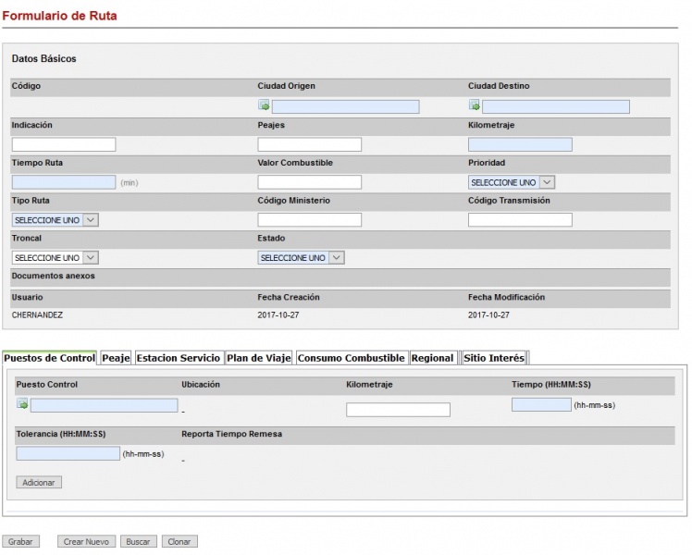Open the Prioridad dropdown
Image resolution: width=692 pixels, height=555 pixels.
512,182
